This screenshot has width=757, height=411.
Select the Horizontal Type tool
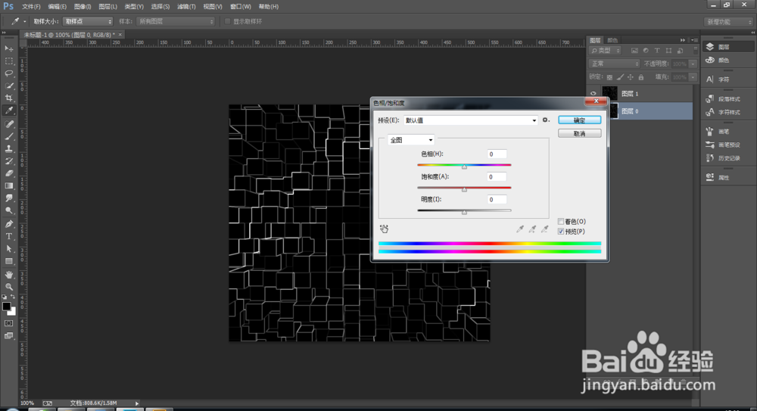pos(8,237)
